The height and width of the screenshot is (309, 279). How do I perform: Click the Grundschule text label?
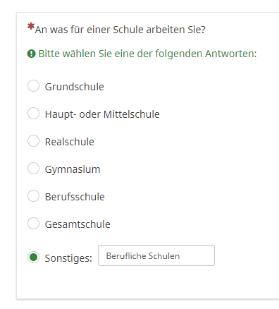pos(74,87)
